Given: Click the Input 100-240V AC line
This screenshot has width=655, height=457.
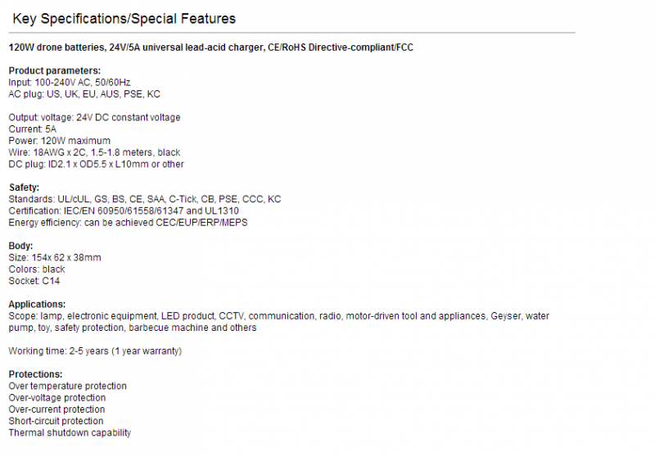Looking at the screenshot, I should point(70,82).
